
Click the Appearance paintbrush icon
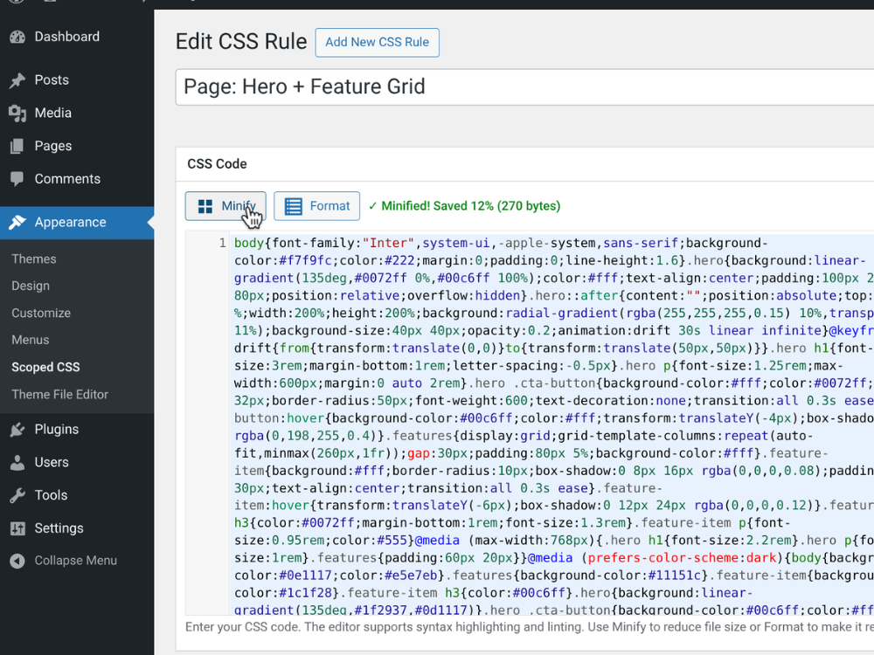tap(17, 222)
